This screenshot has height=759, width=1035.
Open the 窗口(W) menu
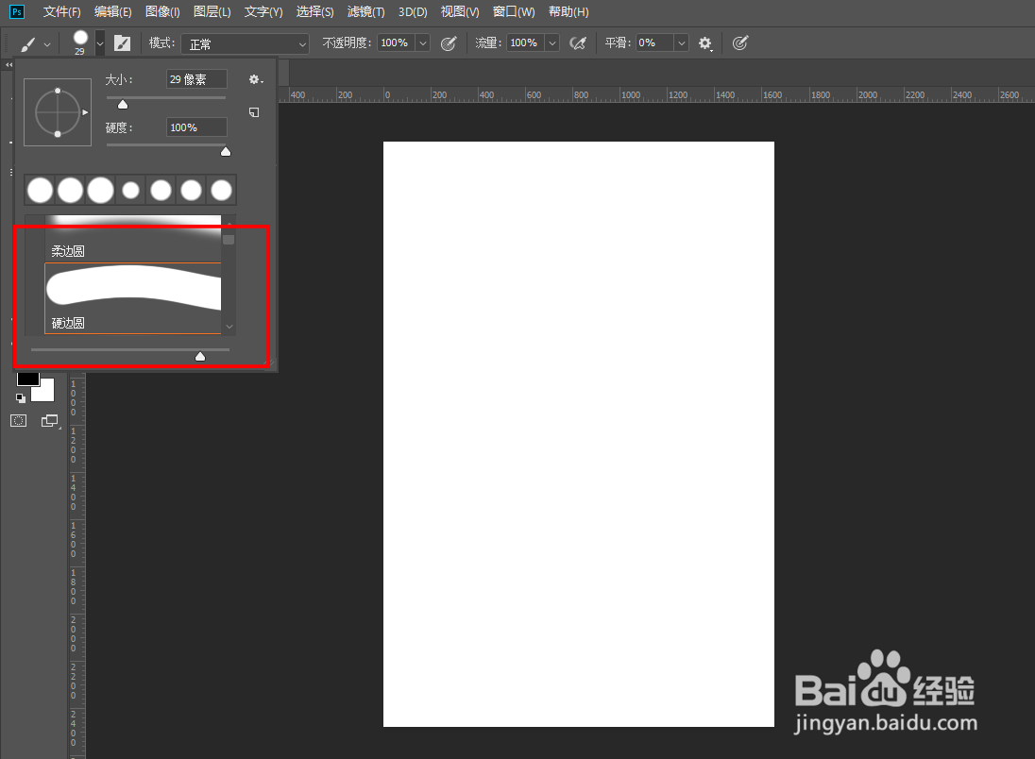coord(514,12)
